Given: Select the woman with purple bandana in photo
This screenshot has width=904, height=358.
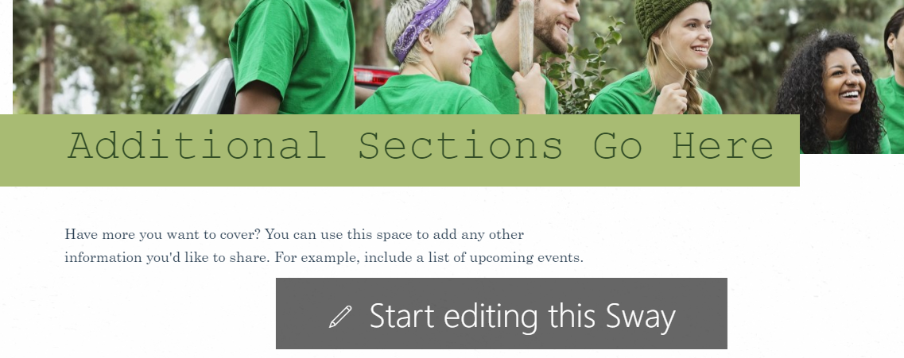Looking at the screenshot, I should coord(429,58).
